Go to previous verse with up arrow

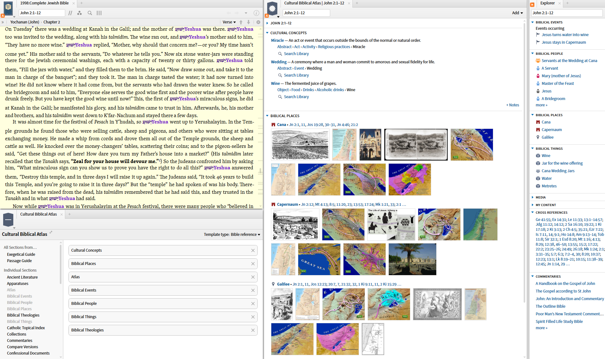click(x=241, y=22)
